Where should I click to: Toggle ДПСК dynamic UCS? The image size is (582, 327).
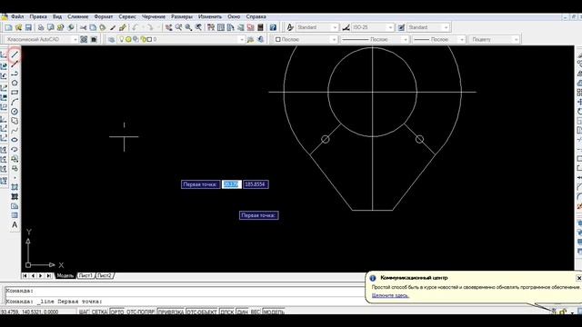click(x=226, y=312)
